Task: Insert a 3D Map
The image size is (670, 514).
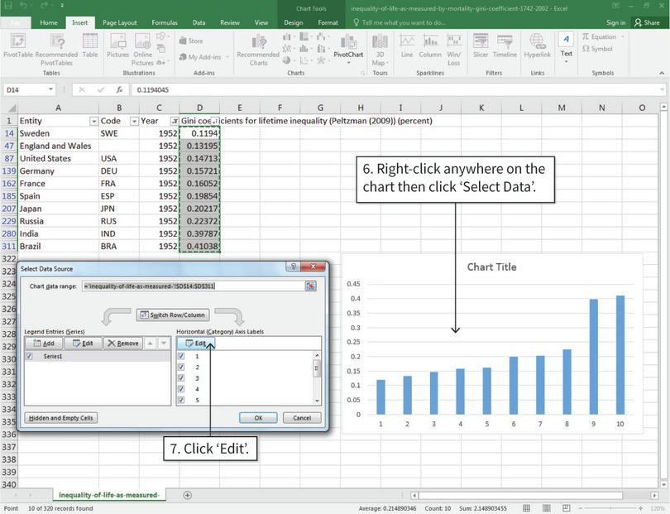Action: tap(380, 46)
